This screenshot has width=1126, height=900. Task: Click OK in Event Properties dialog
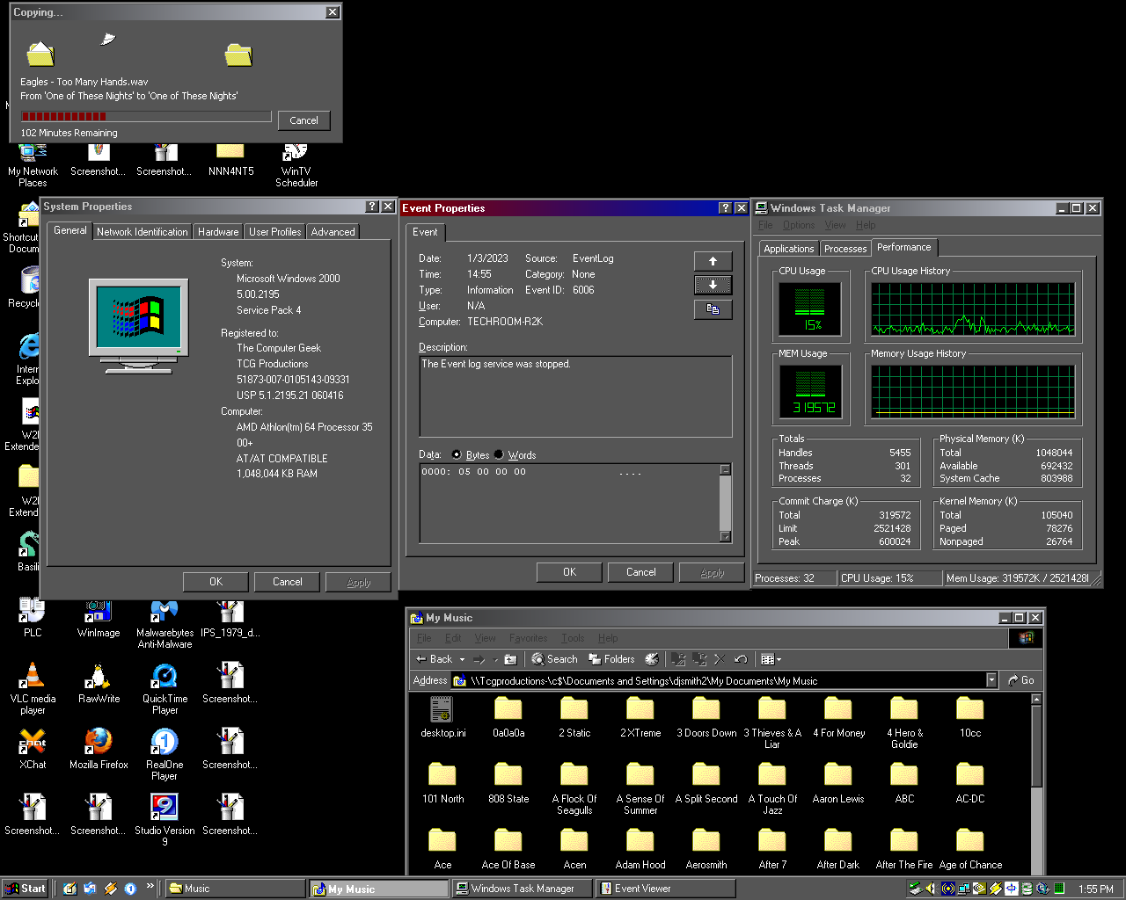tap(569, 572)
